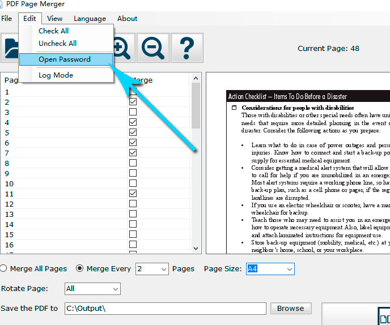Click the page list scrollbar down arrow
This screenshot has height=325, width=390.
pos(196,249)
